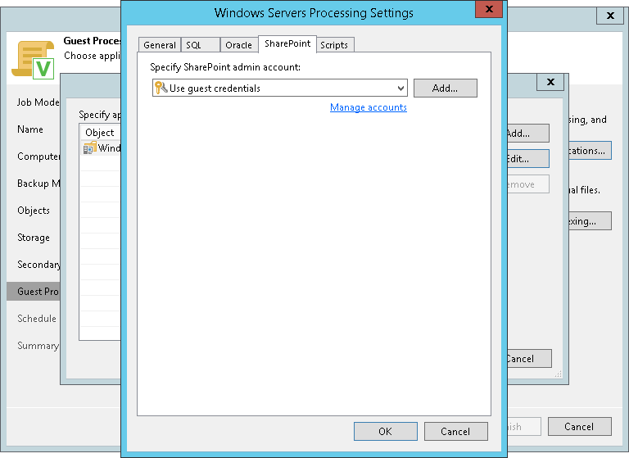Close the Windows Servers Processing Settings dialog

tap(489, 9)
